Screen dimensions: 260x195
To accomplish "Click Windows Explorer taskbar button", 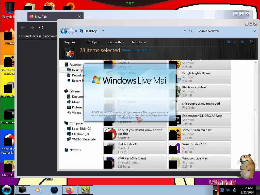I will [23, 190].
